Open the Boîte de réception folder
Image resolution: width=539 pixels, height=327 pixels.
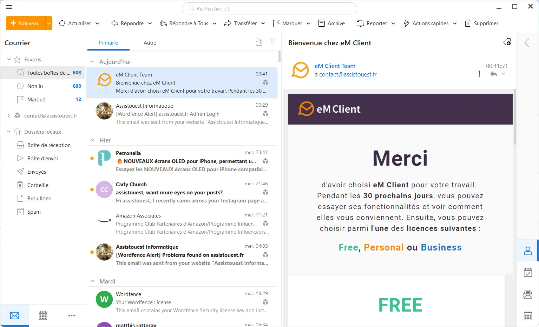click(x=43, y=145)
